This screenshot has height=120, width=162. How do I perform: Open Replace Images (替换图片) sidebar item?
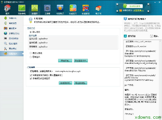coord(12,28)
